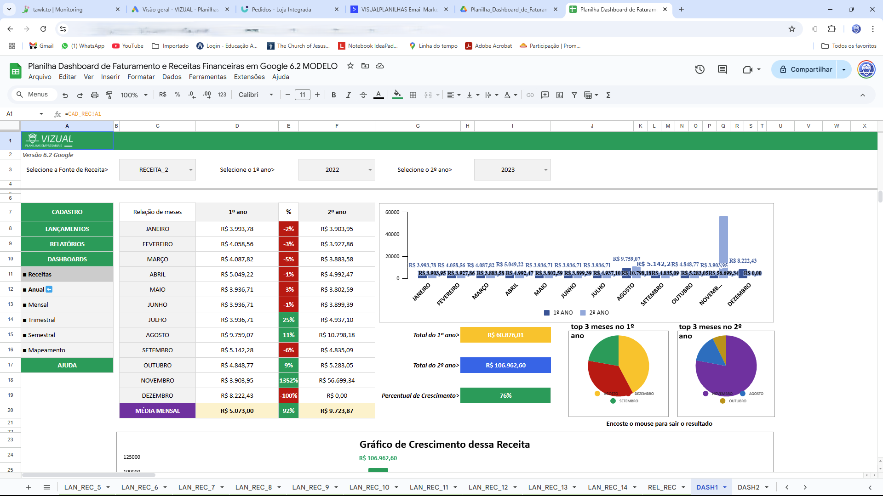Open version history clock icon
The height and width of the screenshot is (496, 883).
pos(700,69)
